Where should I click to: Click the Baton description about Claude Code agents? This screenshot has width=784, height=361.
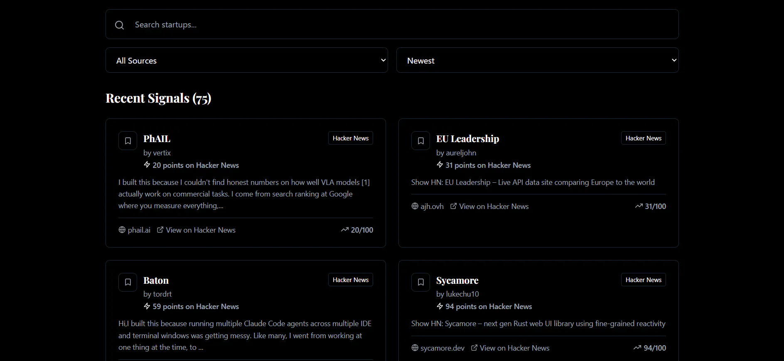245,335
